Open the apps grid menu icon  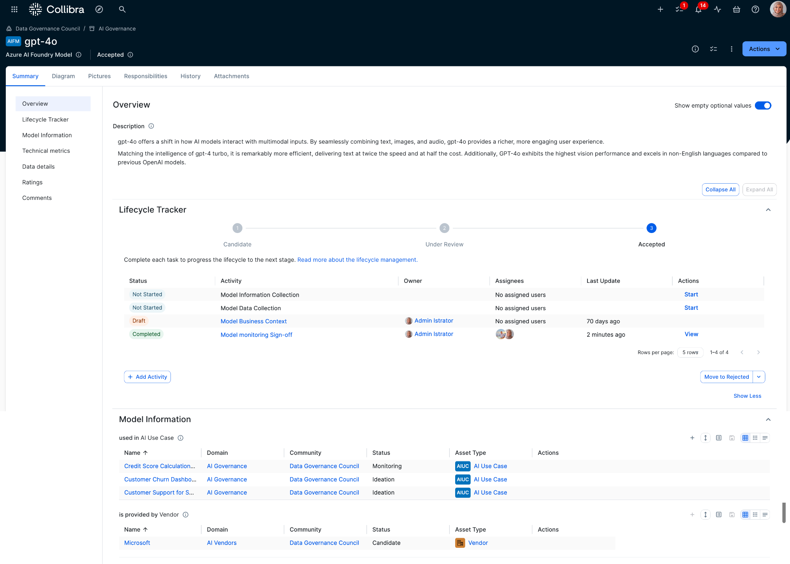click(x=14, y=9)
